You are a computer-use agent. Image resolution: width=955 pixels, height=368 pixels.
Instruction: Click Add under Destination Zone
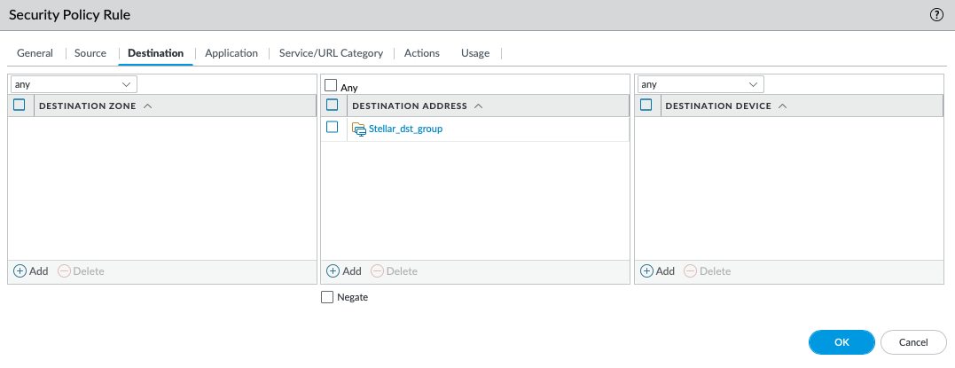pos(31,270)
